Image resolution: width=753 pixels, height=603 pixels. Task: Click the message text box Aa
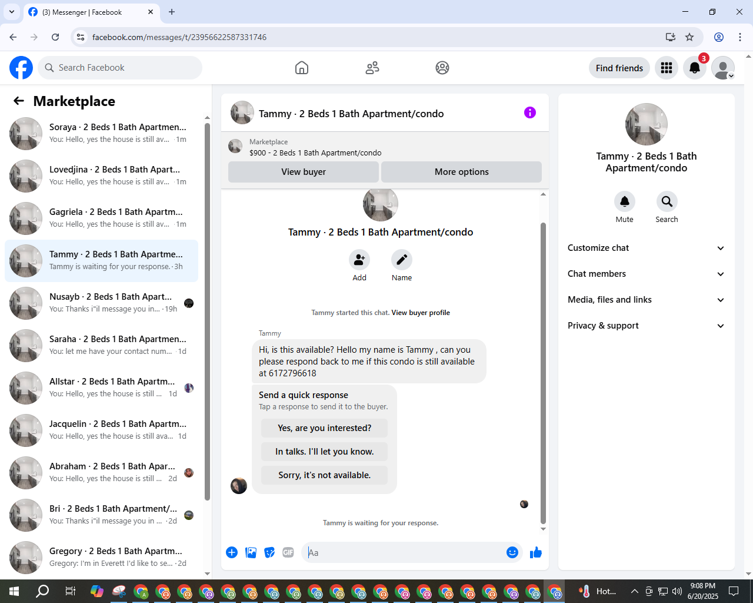click(x=403, y=552)
